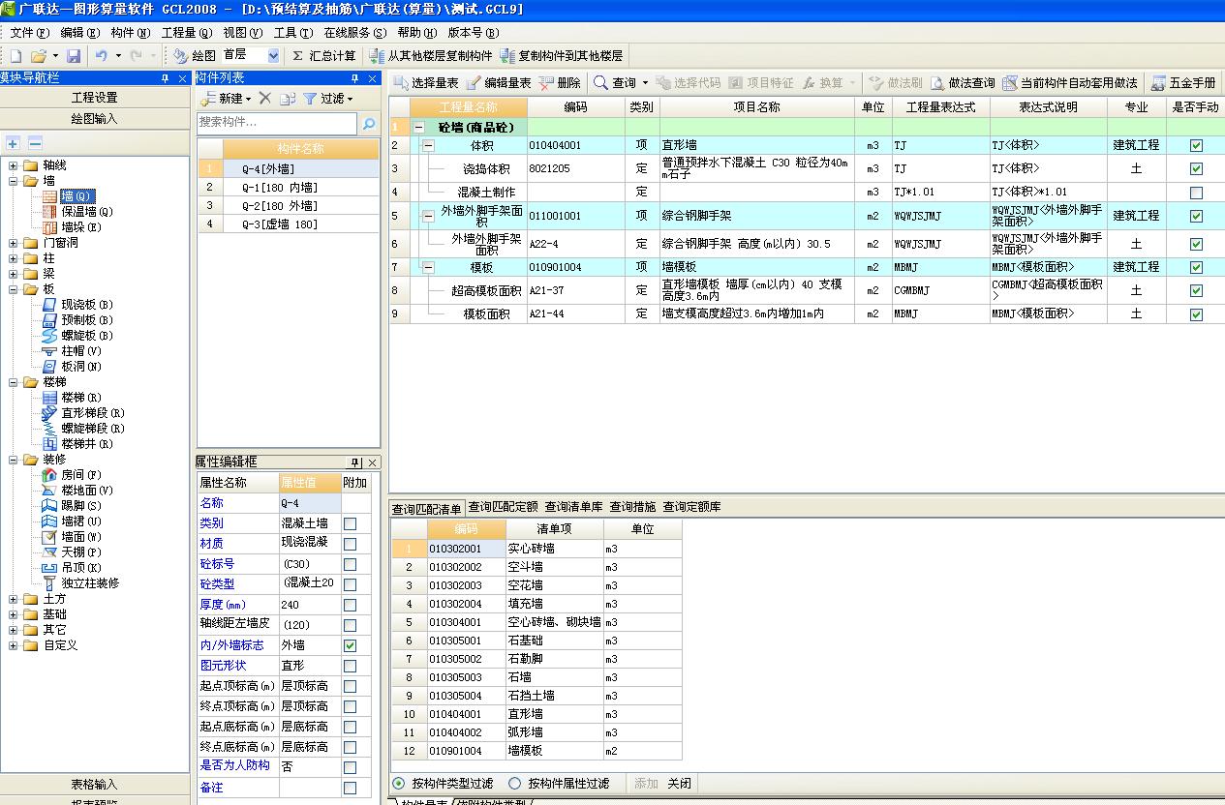The width and height of the screenshot is (1225, 805).
Task: Click 从其他楼层复制构件 toolbar button
Action: pos(431,56)
